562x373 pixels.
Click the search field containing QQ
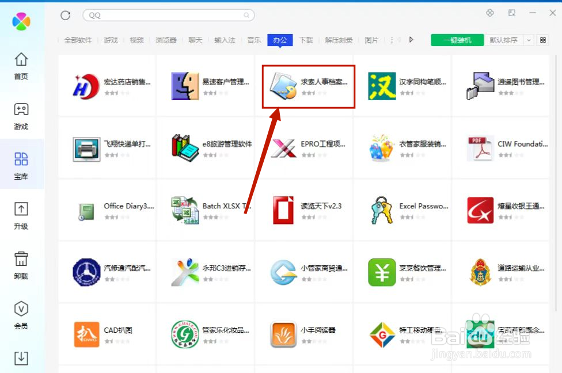pos(169,15)
